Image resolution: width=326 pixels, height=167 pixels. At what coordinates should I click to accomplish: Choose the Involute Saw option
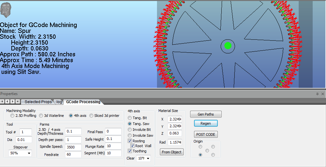point(130,135)
